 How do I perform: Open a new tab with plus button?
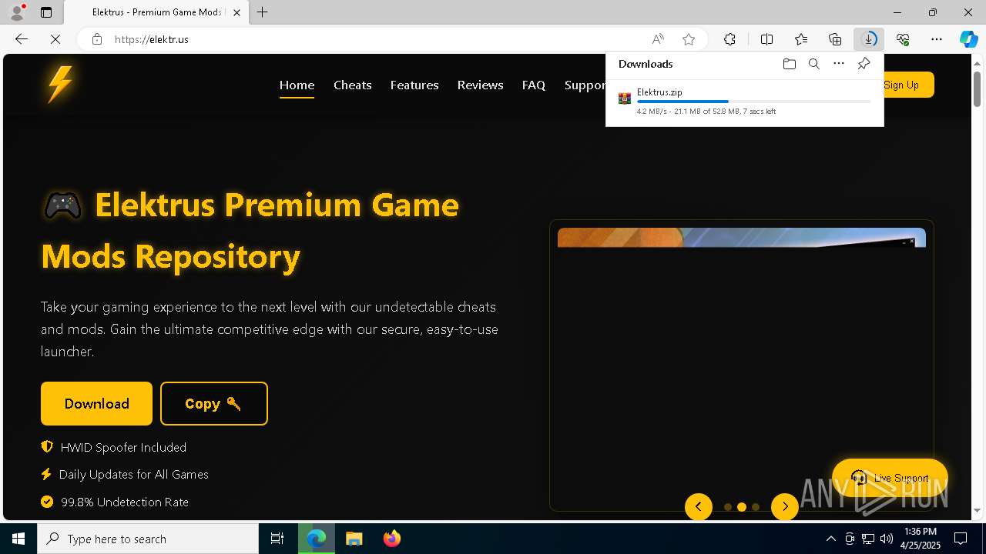click(263, 12)
